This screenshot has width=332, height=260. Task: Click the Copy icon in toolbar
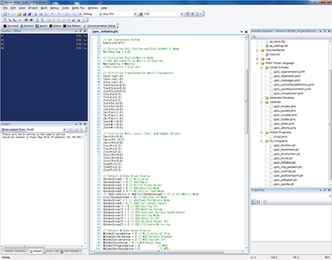tap(41, 14)
